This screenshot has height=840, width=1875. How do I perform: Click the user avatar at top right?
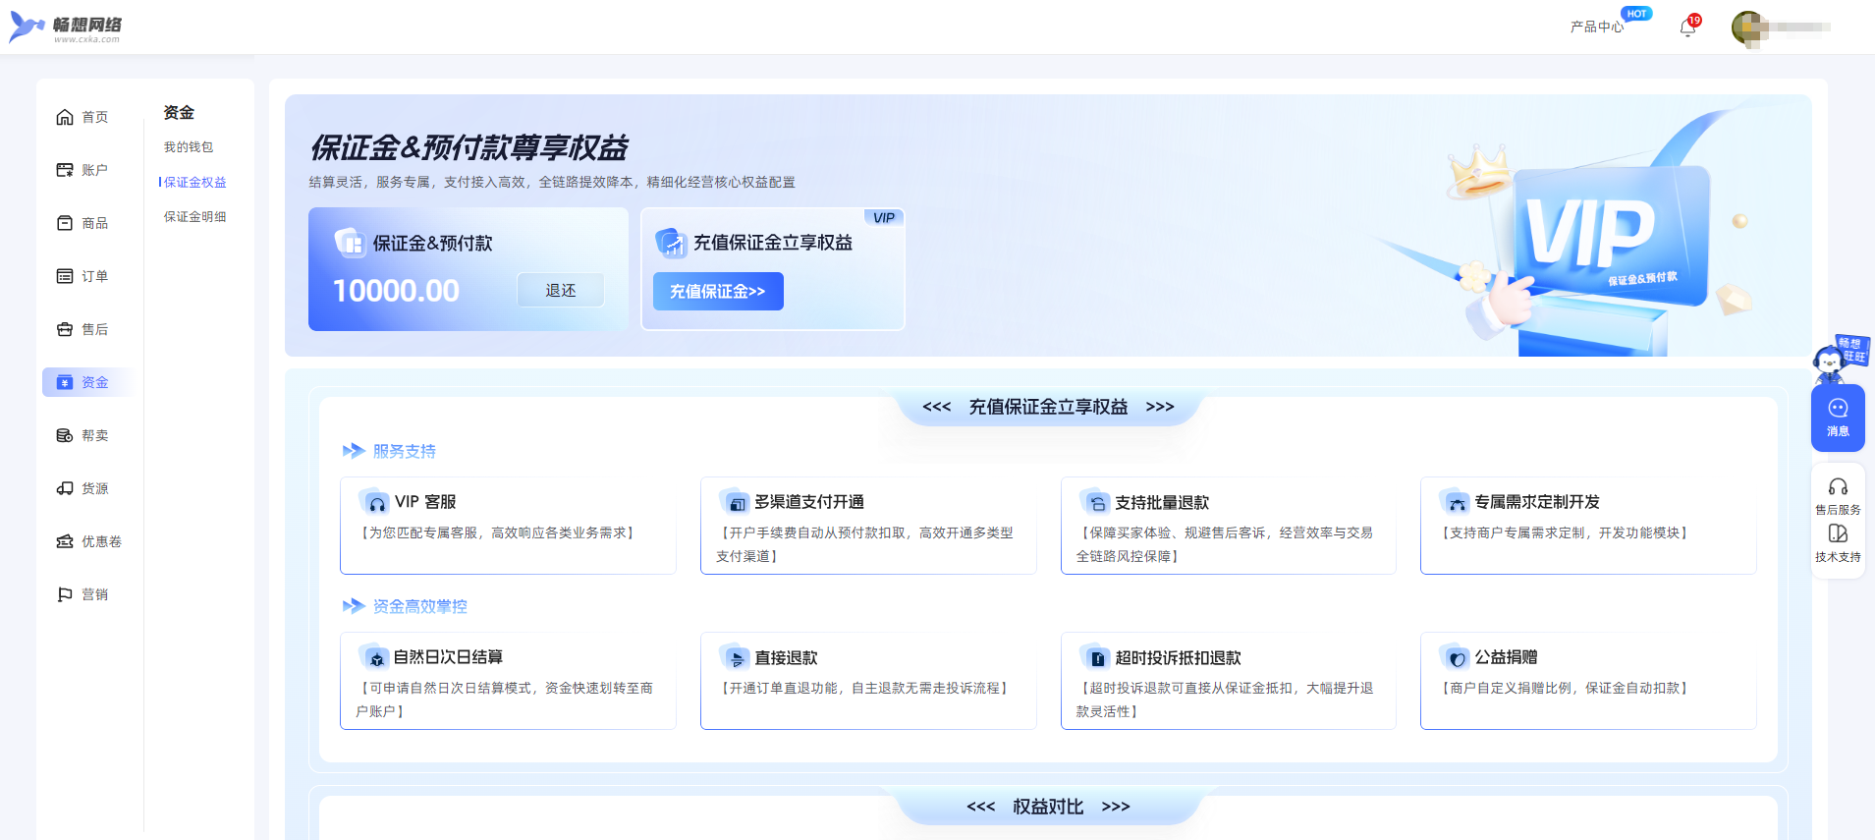click(1748, 28)
